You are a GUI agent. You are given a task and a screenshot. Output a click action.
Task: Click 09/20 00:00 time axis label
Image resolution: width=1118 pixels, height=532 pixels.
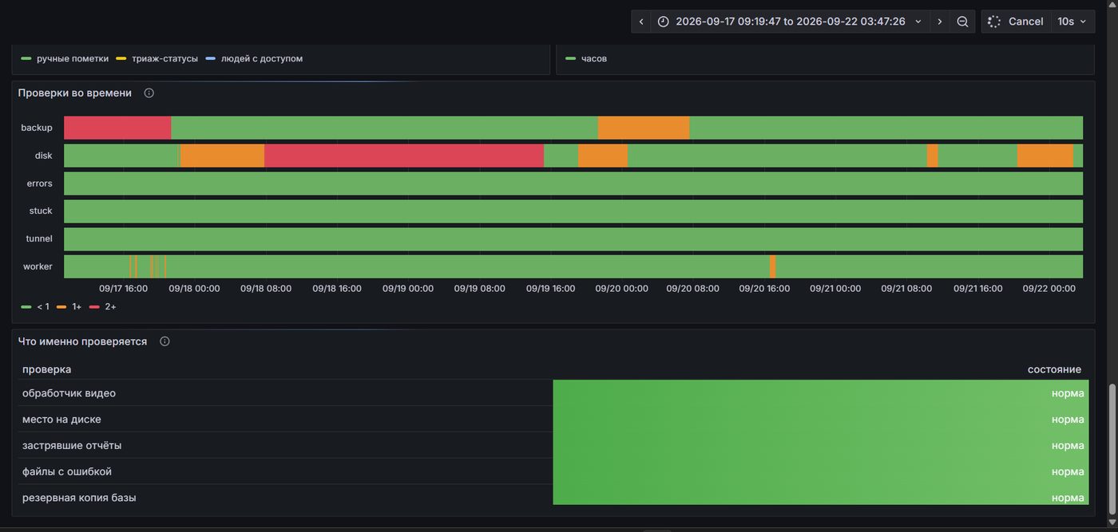tap(621, 289)
